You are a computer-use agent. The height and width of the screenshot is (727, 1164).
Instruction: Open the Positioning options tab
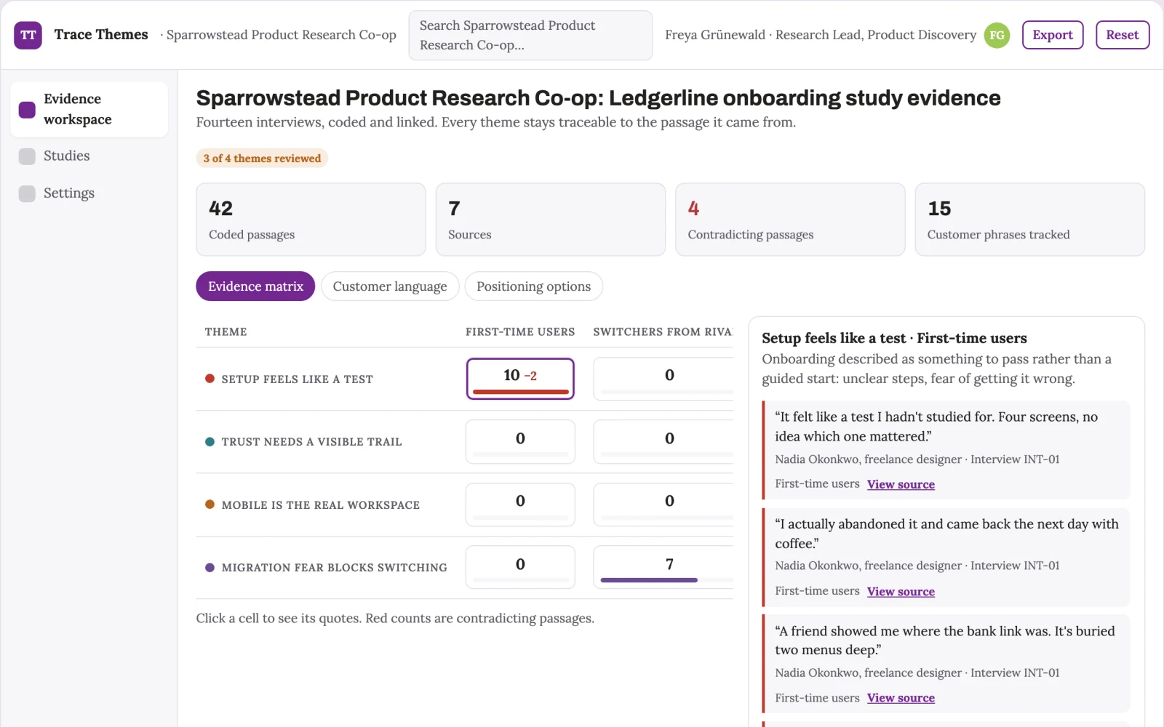click(533, 286)
